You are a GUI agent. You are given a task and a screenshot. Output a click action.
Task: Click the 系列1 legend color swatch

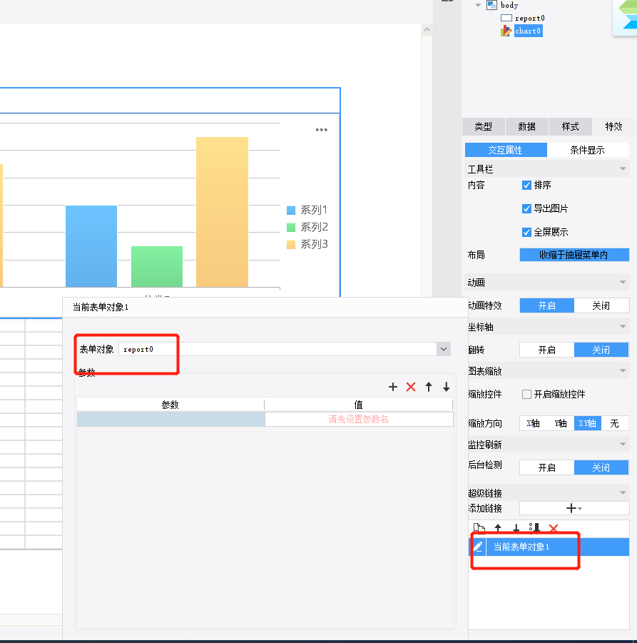291,211
